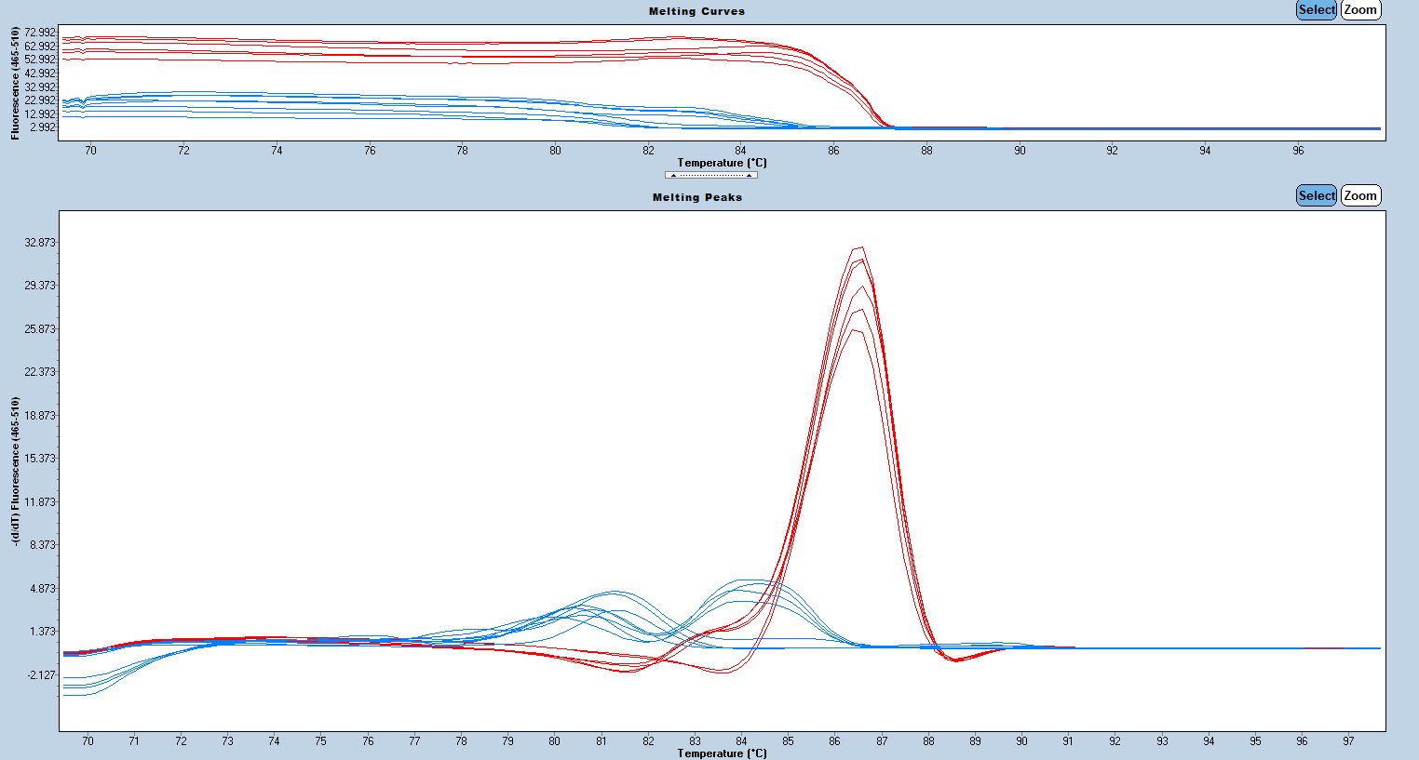
Task: Click the 72.992 tick on Melting Curves y-axis
Action: (41, 33)
